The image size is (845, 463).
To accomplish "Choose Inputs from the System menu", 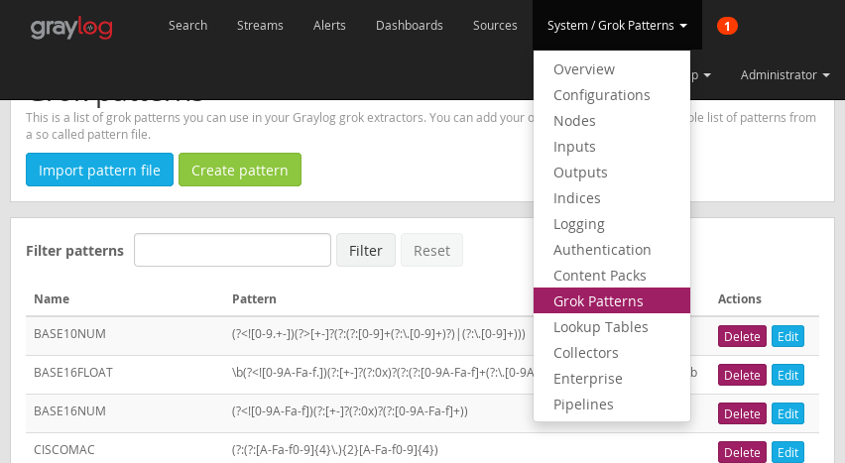I will coord(574,147).
